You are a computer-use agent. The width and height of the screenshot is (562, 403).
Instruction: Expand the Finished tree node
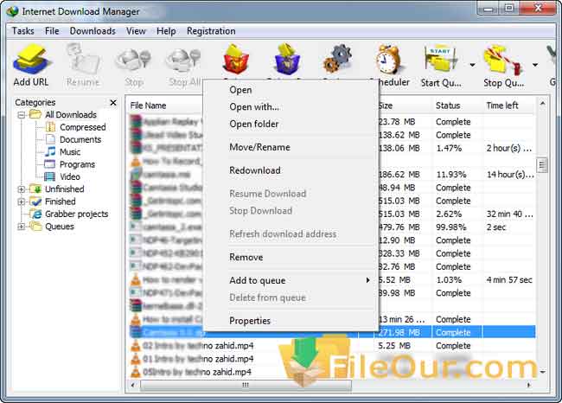coord(21,201)
